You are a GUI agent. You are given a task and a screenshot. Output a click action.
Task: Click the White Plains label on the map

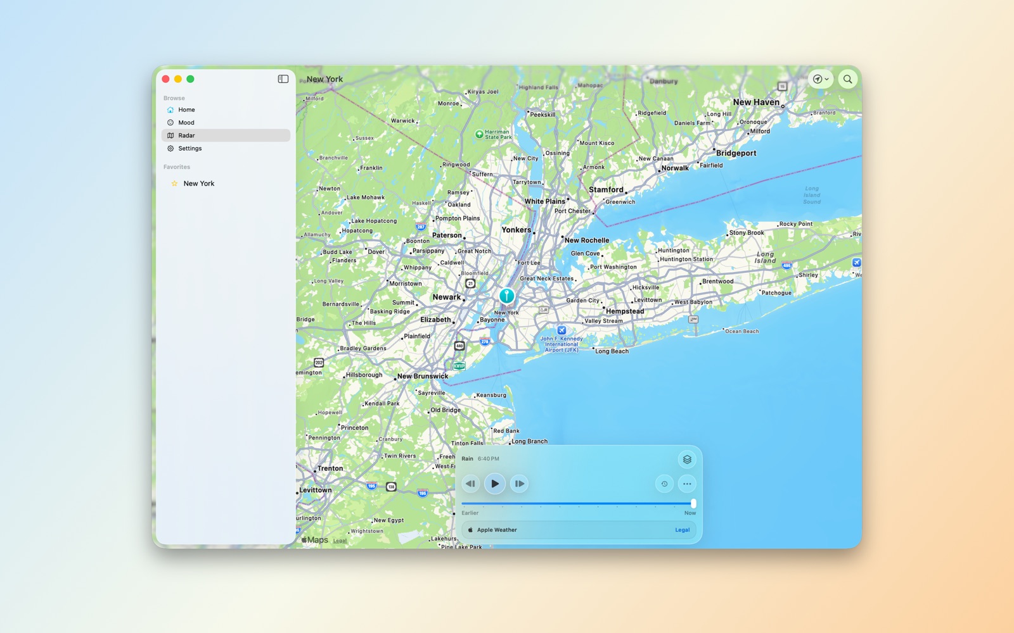[544, 201]
